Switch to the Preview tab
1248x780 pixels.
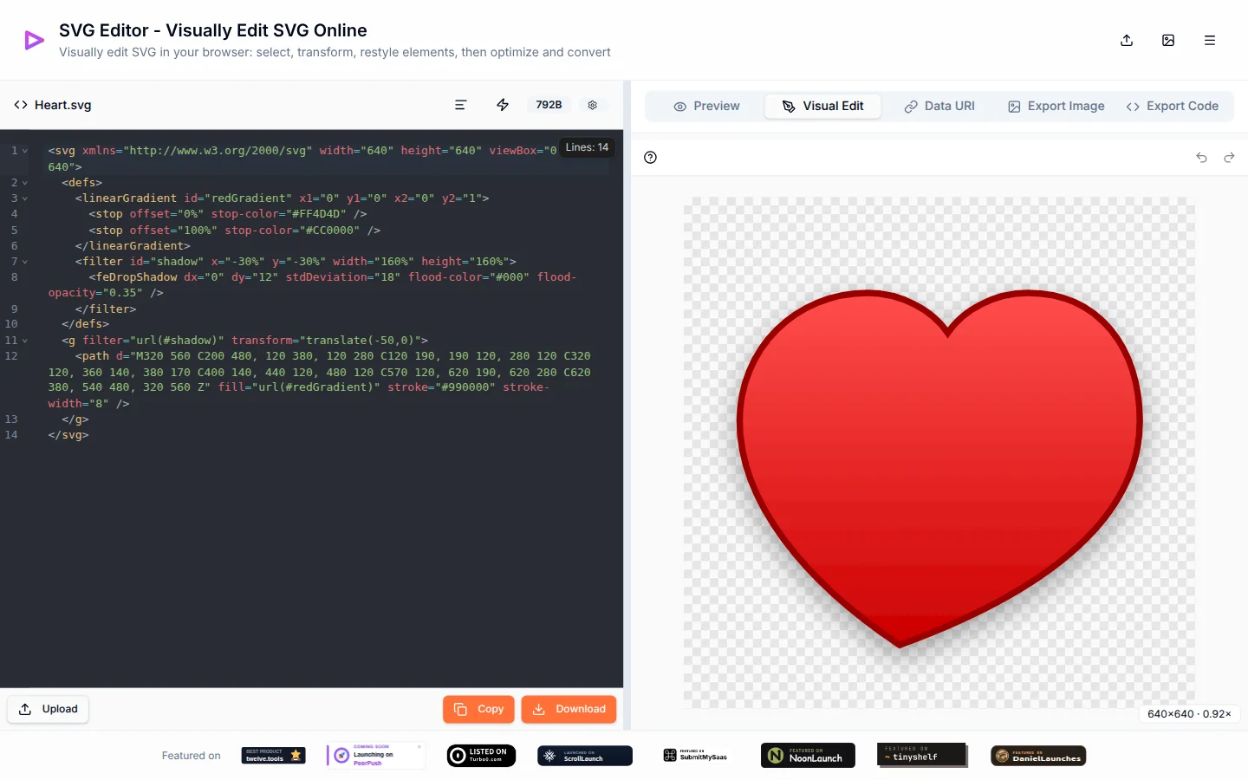[706, 106]
